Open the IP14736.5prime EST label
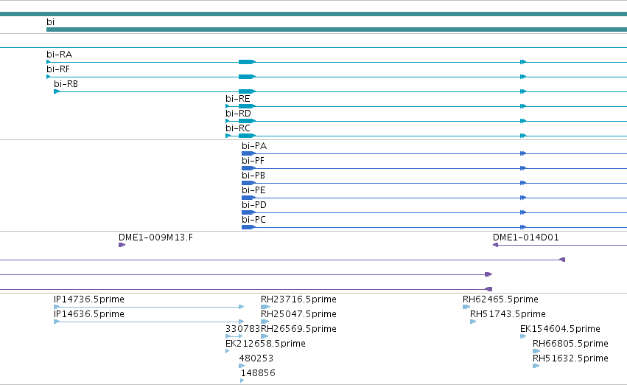The height and width of the screenshot is (385, 627). tap(88, 299)
